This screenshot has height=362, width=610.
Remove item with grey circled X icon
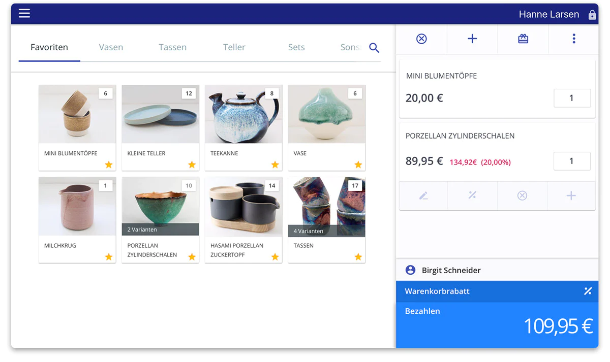click(522, 195)
